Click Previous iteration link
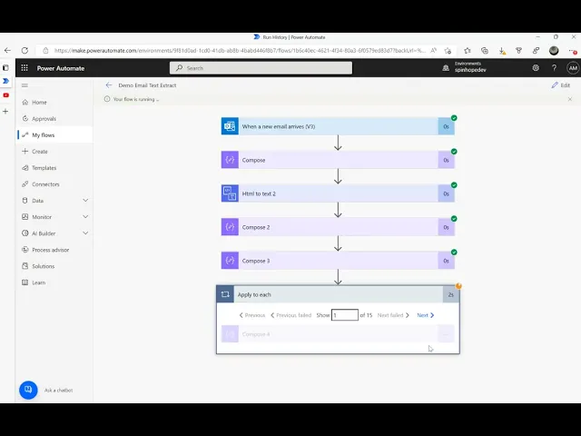This screenshot has height=436, width=581. pos(252,315)
